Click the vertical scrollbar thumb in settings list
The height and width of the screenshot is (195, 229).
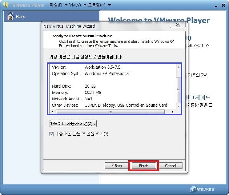tap(178, 90)
